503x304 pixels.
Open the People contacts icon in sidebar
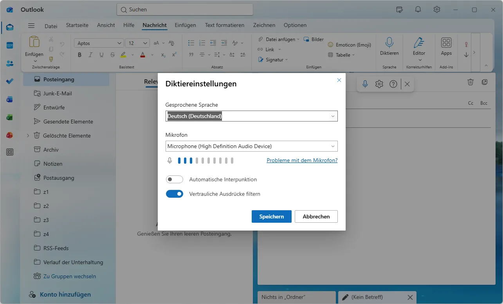click(x=10, y=63)
